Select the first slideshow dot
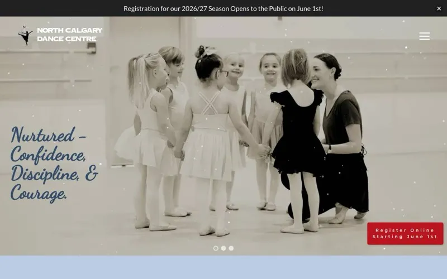Screen dimensions: 447x279 click(x=216, y=248)
